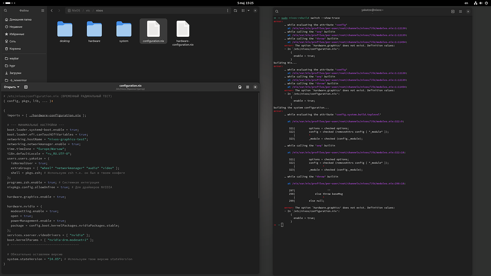The image size is (491, 276).
Task: Open the editor hamburger menu
Action: tap(247, 87)
